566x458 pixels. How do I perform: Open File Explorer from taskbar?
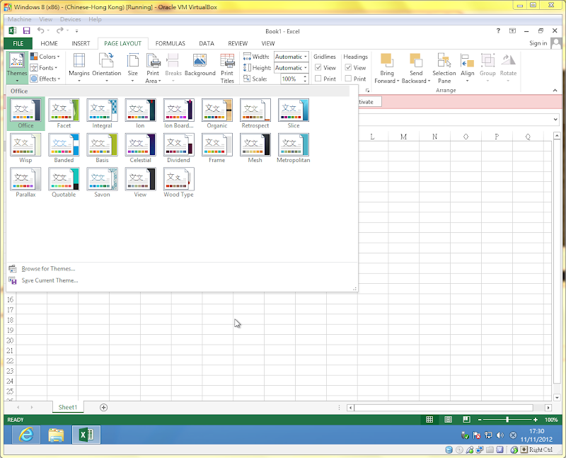56,435
